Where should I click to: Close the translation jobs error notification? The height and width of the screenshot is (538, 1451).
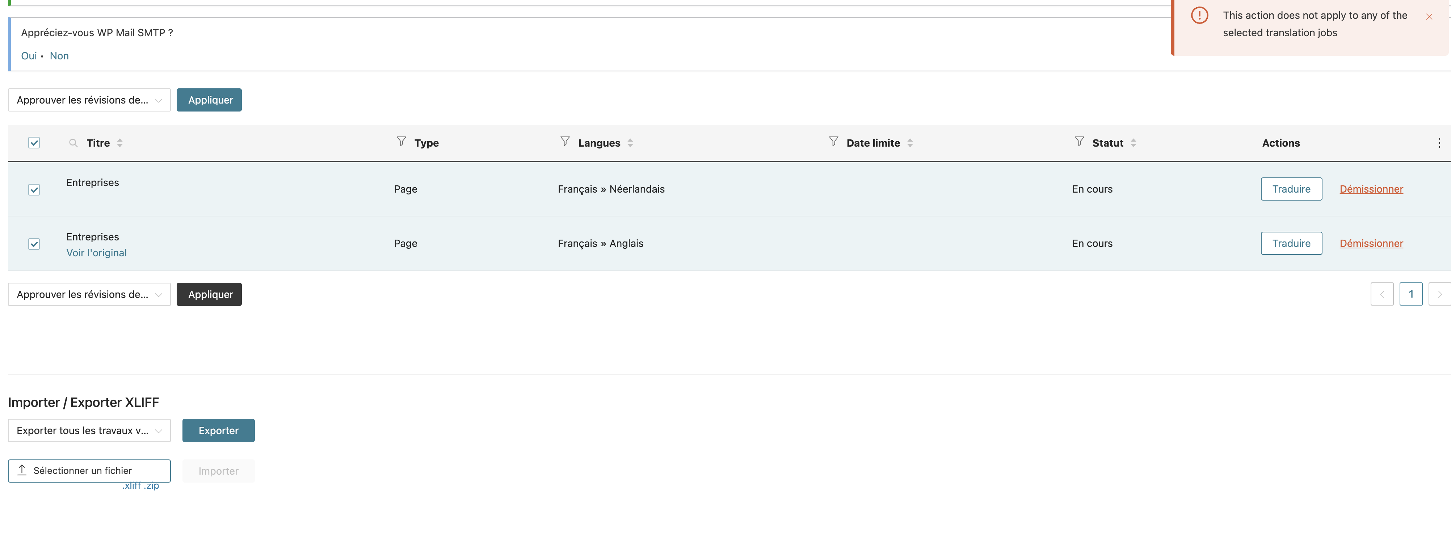(x=1429, y=16)
